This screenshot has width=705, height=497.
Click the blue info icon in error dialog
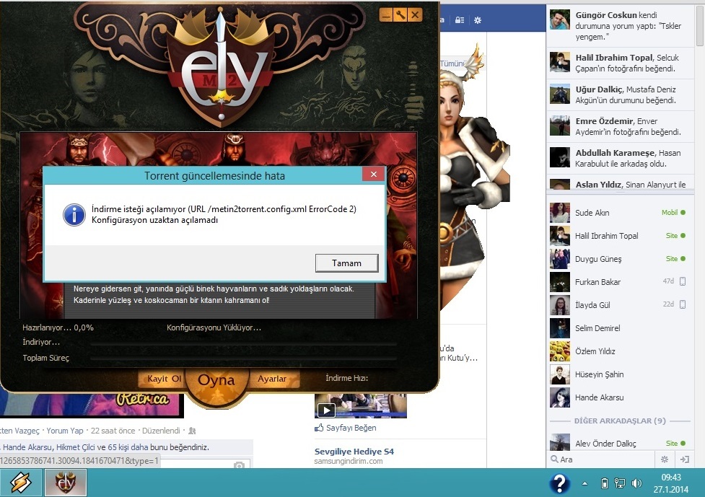pyautogui.click(x=74, y=215)
